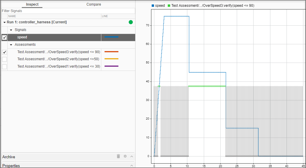This screenshot has width=306, height=168.
Task: Collapse the Run 1 controller_harness tree
Action: tap(4, 22)
